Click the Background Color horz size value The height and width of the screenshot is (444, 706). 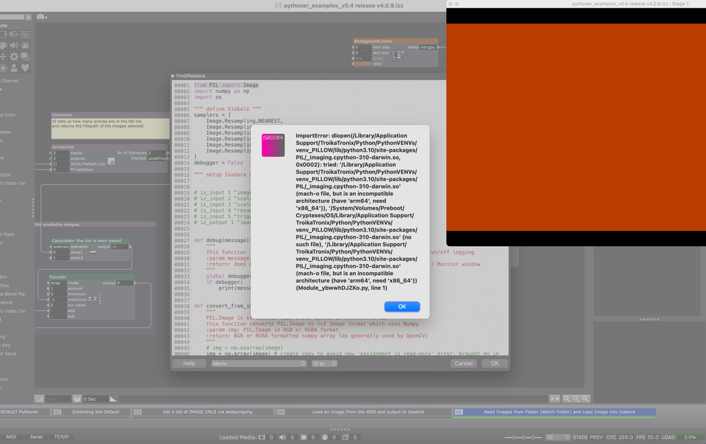(363, 48)
